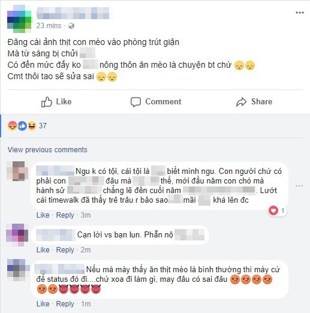
Task: Like the comment posted 2m ago
Action: tap(43, 250)
